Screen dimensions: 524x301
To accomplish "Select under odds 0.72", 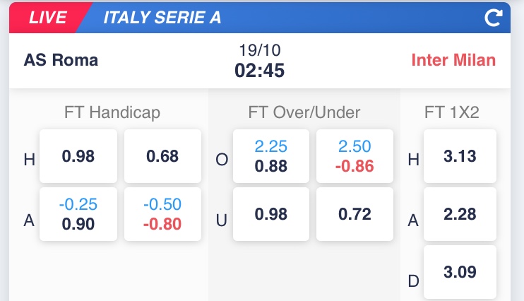I will pos(355,214).
